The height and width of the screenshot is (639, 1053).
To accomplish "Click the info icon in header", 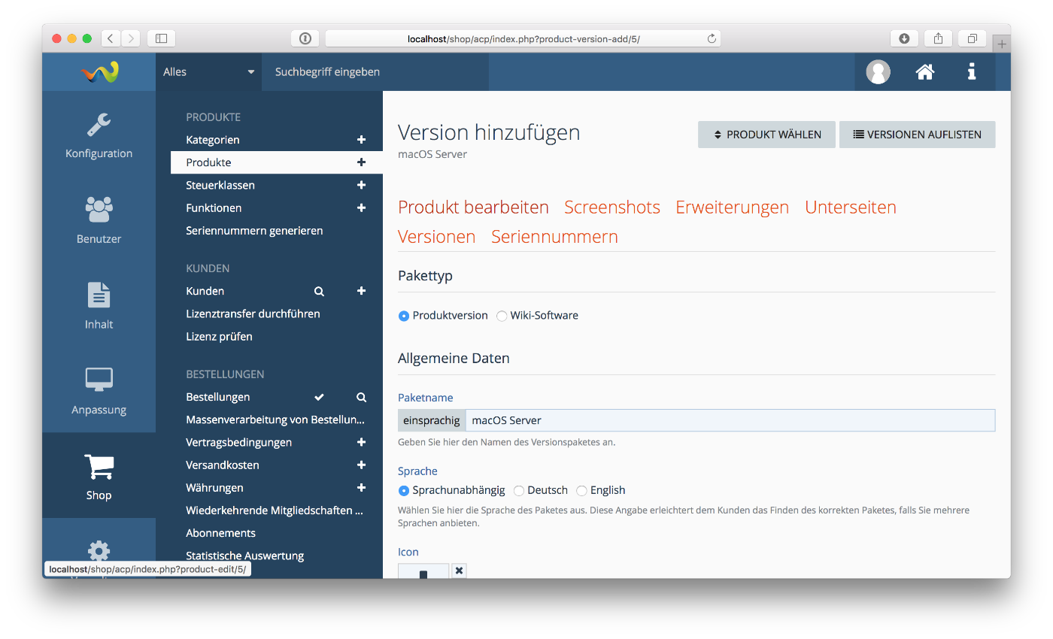I will pos(972,72).
